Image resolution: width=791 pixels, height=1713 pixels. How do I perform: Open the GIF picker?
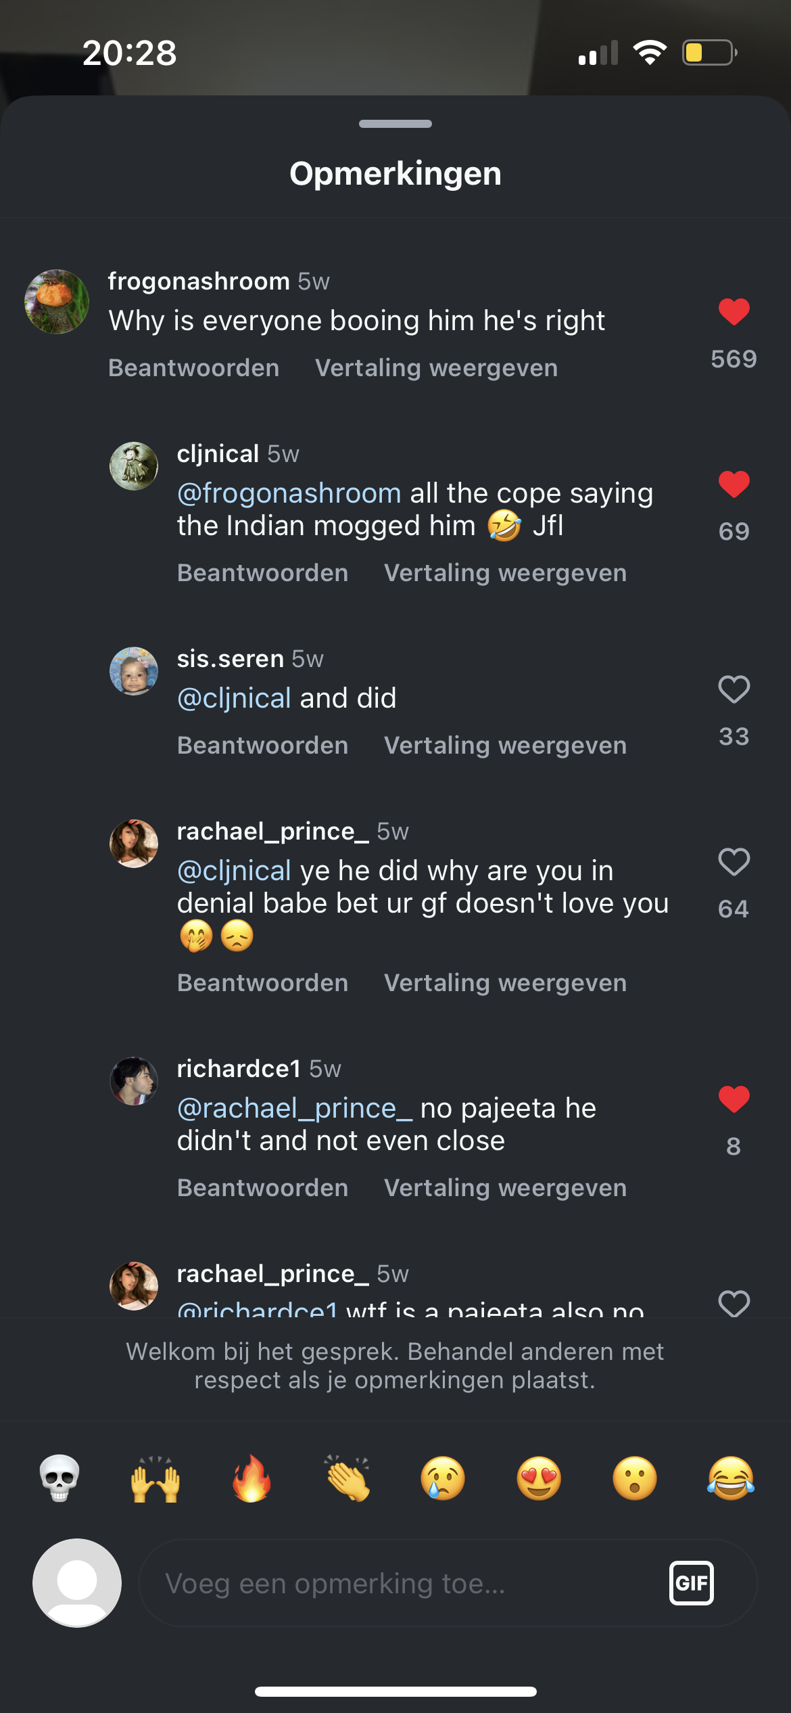click(x=691, y=1583)
